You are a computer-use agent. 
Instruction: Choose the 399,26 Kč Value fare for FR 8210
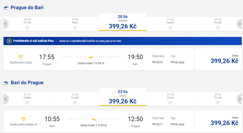[x=224, y=60]
